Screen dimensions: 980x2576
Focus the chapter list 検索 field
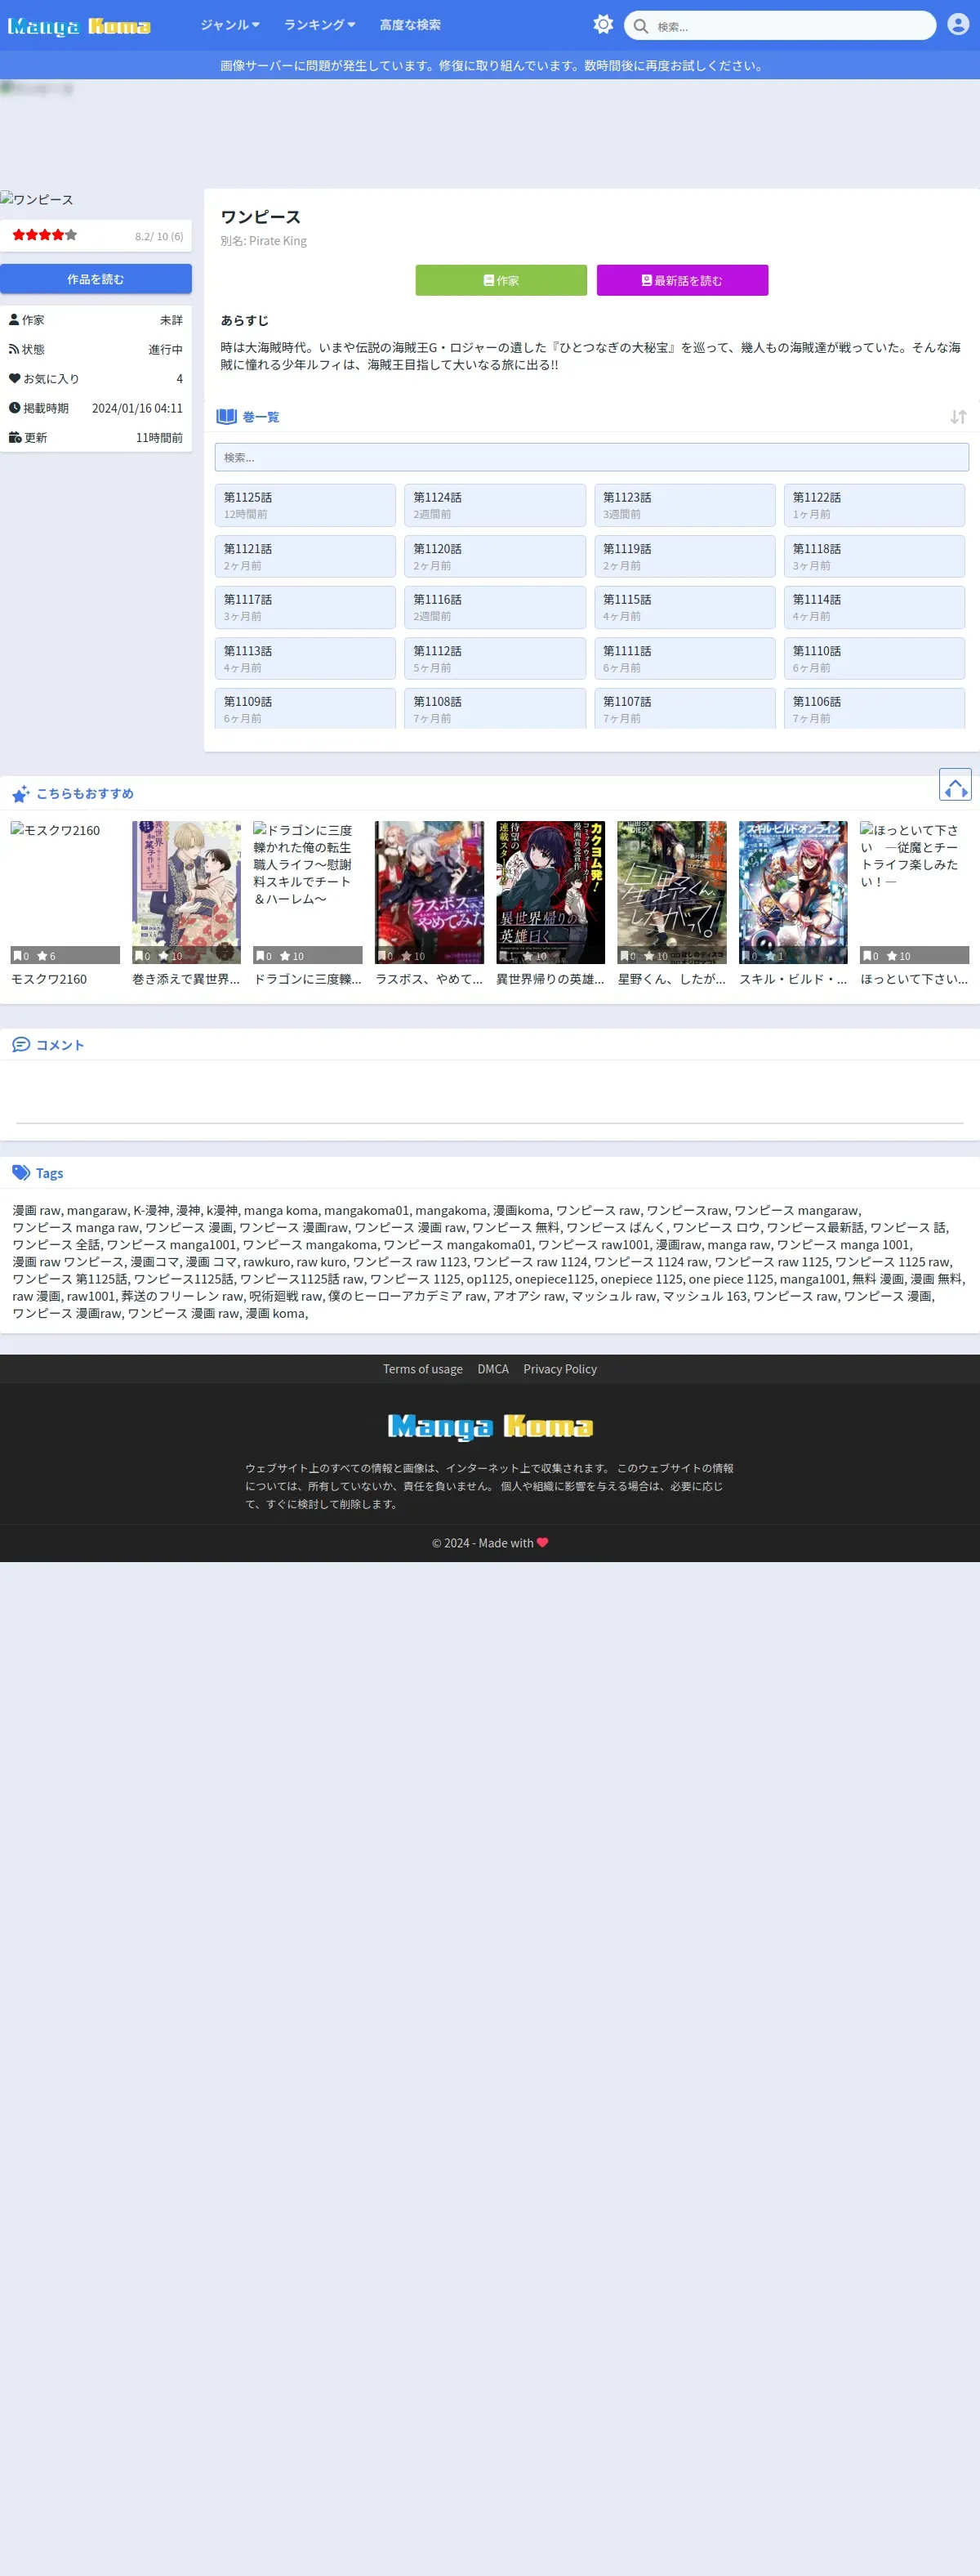[592, 457]
